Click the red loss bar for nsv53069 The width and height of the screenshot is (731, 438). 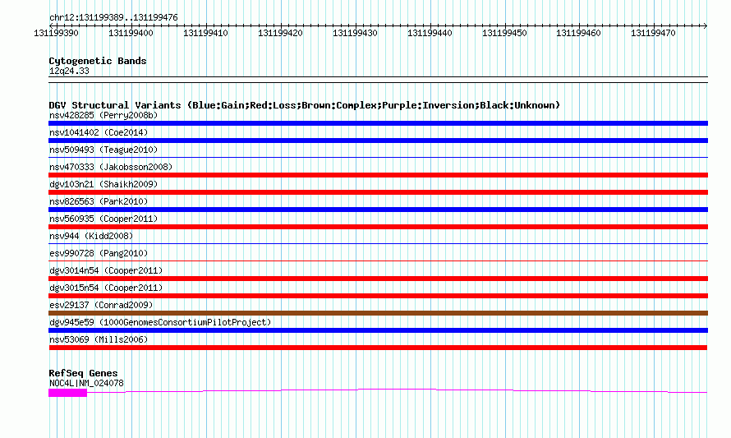click(x=378, y=348)
